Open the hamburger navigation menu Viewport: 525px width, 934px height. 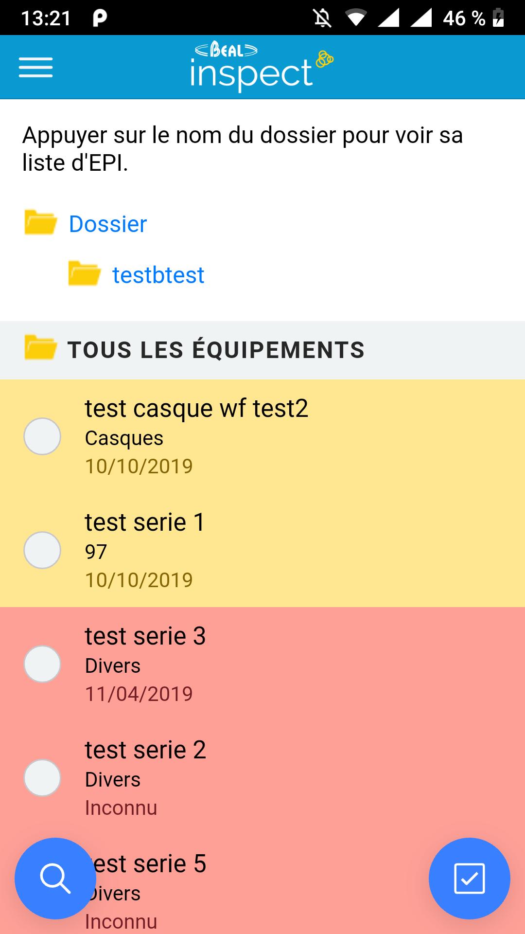35,67
